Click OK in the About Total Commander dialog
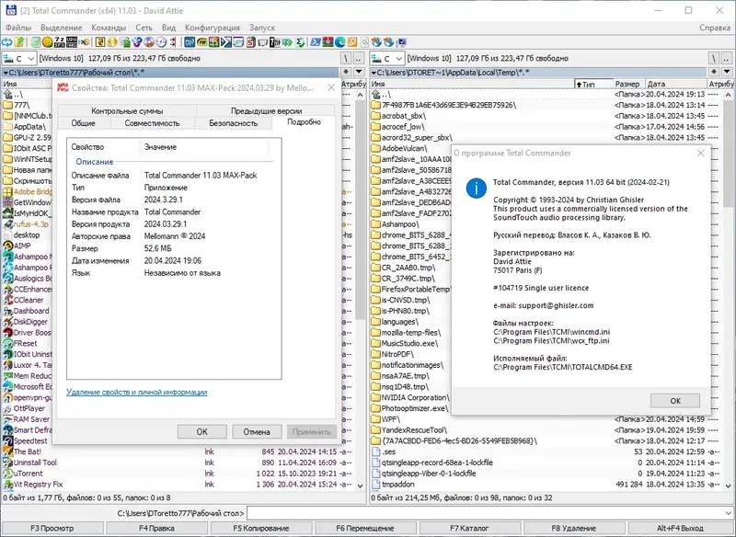Viewport: 736px width, 537px height. click(675, 401)
